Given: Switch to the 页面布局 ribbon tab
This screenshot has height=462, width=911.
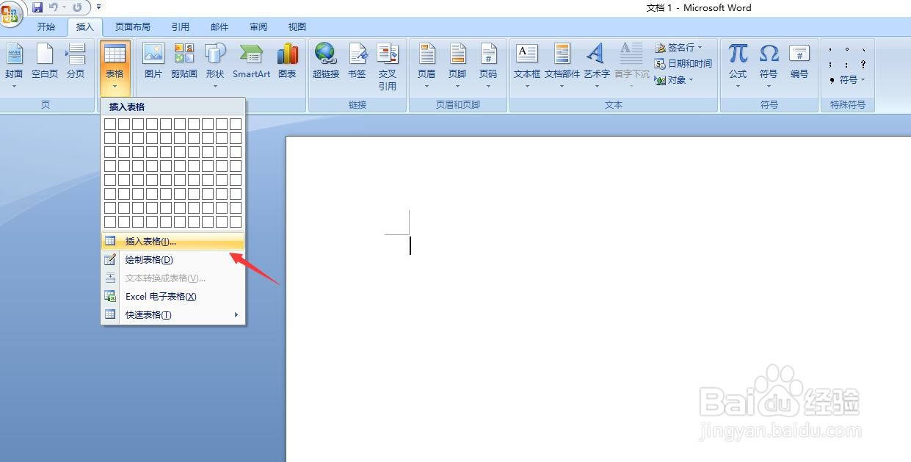Looking at the screenshot, I should (133, 26).
